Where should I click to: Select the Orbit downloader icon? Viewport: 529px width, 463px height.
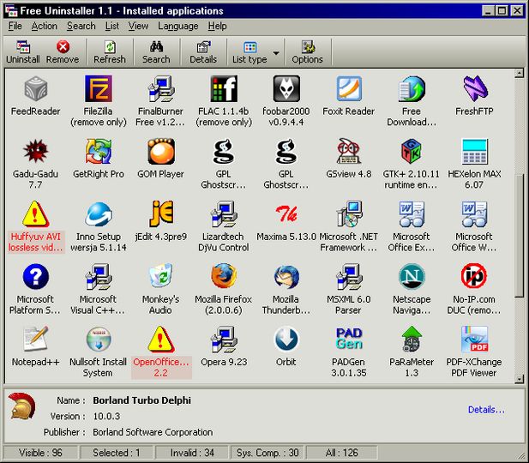click(286, 340)
